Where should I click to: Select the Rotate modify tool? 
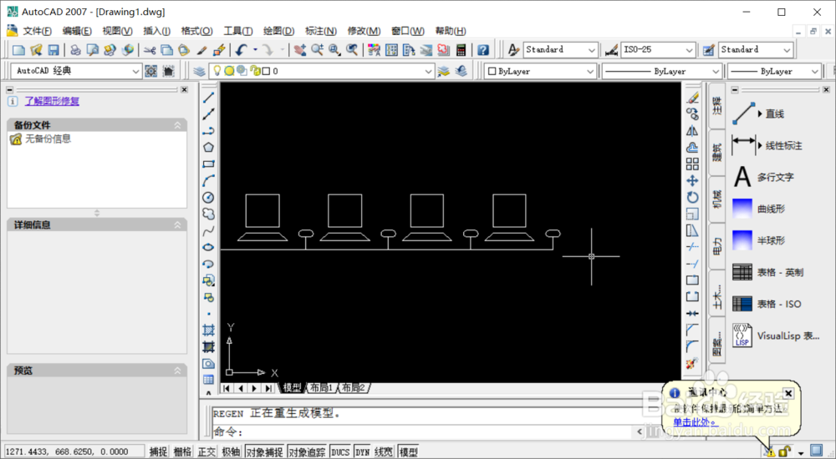(692, 197)
